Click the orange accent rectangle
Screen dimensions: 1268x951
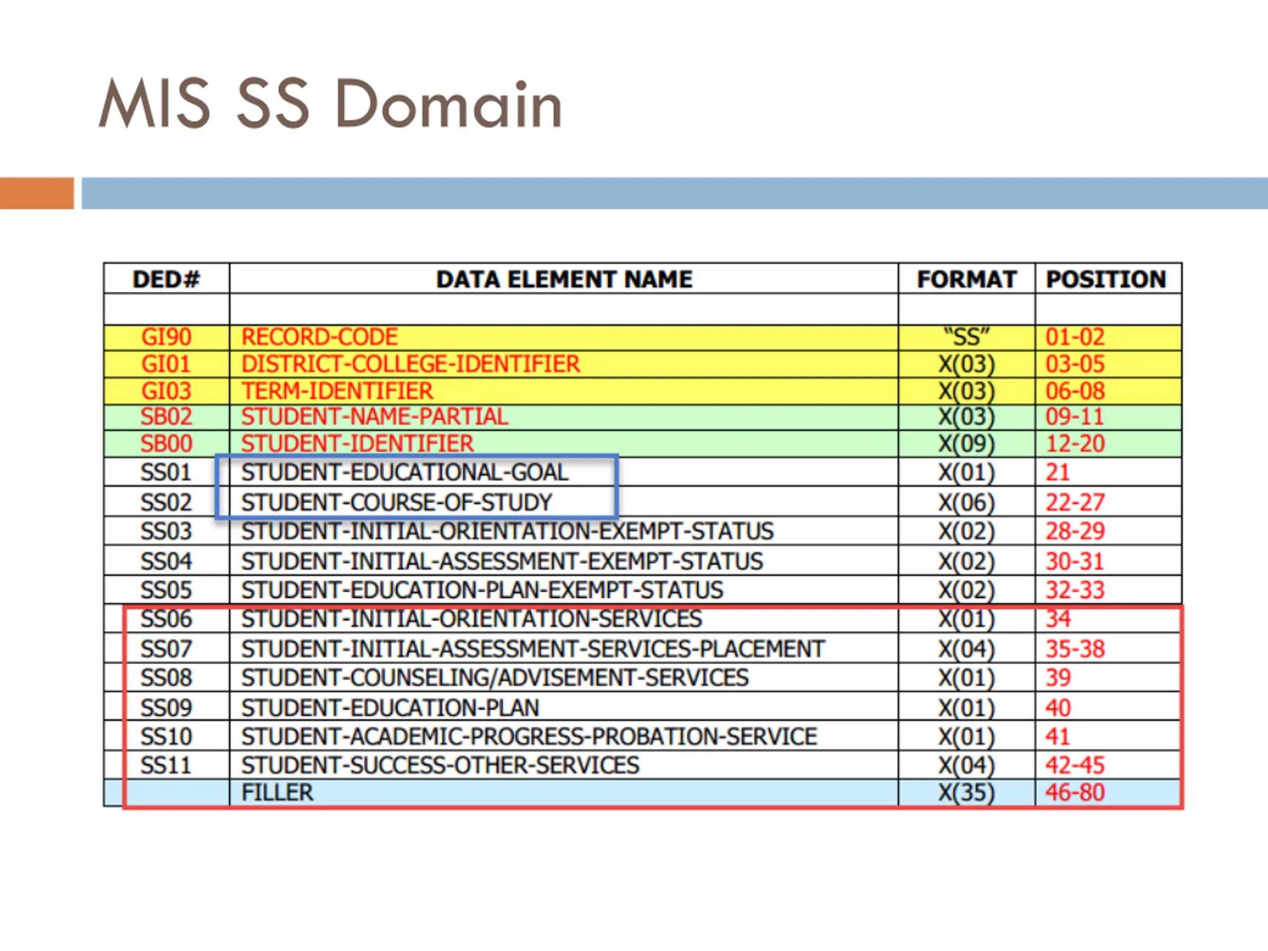coord(37,193)
